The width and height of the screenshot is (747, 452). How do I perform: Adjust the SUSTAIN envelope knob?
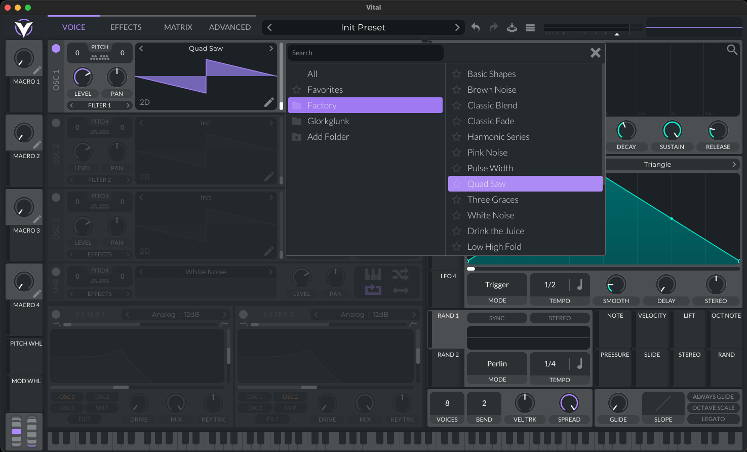(x=672, y=131)
